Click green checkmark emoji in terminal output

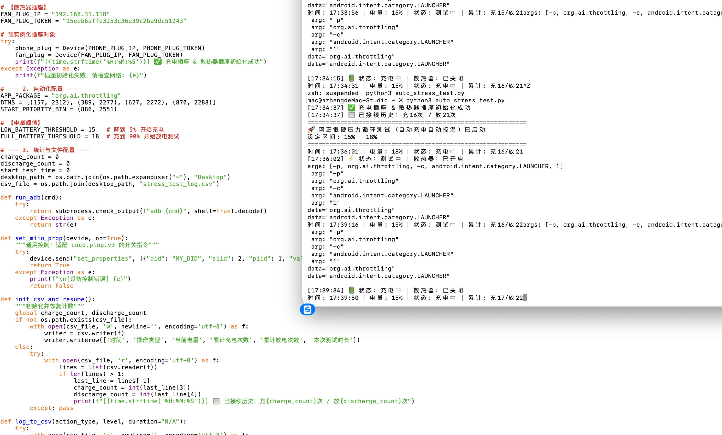(351, 108)
